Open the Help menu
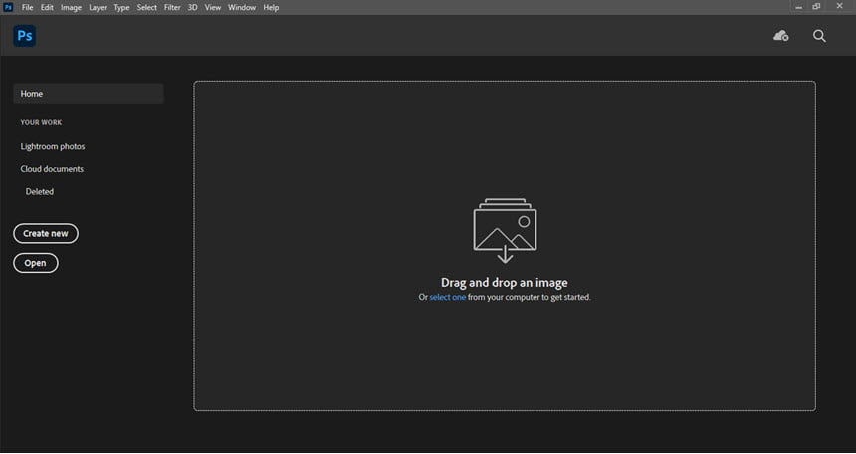 tap(271, 8)
